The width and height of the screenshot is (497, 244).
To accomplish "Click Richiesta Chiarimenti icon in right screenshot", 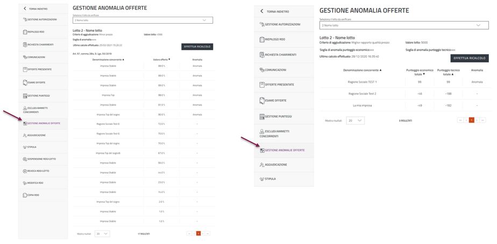I will (x=262, y=54).
